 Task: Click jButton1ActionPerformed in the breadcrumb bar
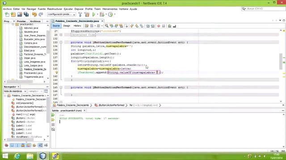tap(111, 105)
